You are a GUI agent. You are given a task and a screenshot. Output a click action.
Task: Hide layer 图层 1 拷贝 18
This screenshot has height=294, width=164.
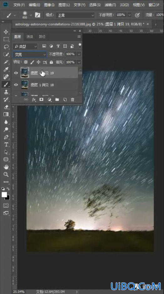click(16, 85)
